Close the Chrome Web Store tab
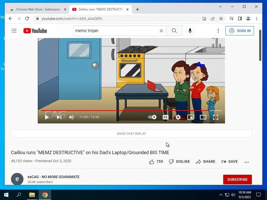267x200 pixels. tap(65, 9)
